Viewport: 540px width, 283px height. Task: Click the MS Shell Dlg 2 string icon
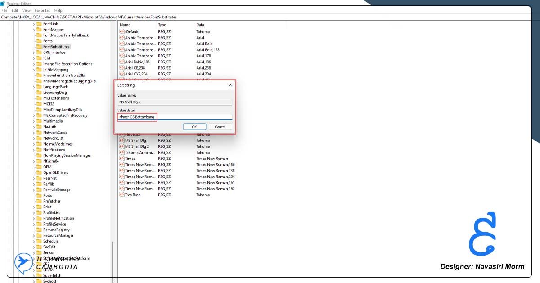pyautogui.click(x=121, y=146)
